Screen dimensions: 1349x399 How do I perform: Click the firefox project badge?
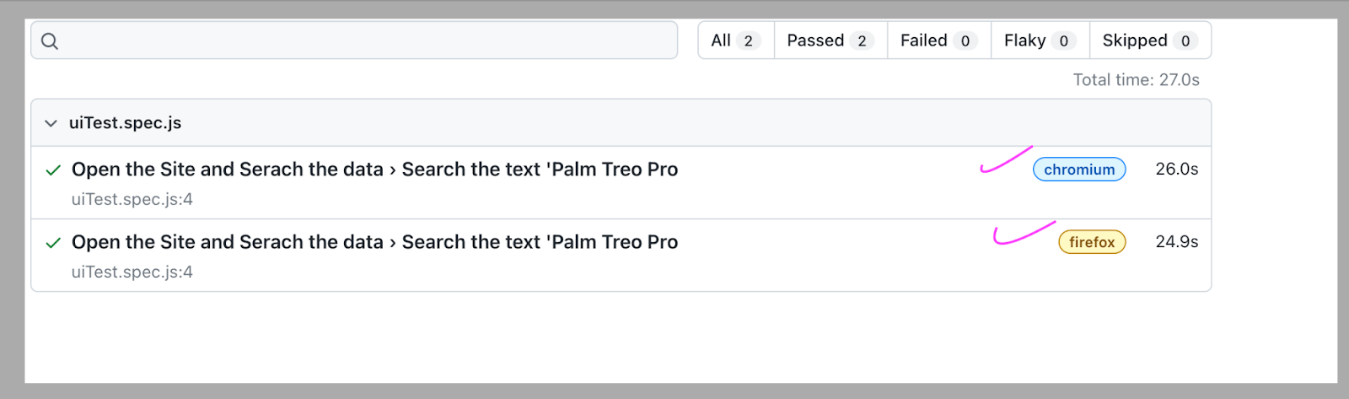[x=1092, y=242]
